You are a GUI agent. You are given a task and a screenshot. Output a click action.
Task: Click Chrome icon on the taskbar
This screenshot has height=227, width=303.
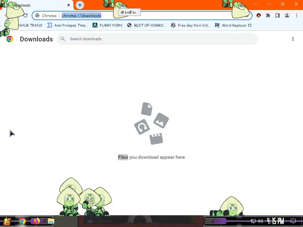pyautogui.click(x=22, y=221)
